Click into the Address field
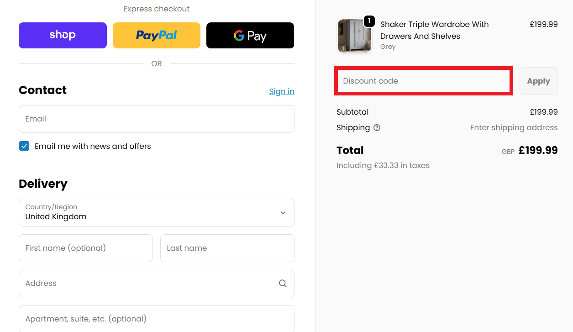 tap(146, 283)
